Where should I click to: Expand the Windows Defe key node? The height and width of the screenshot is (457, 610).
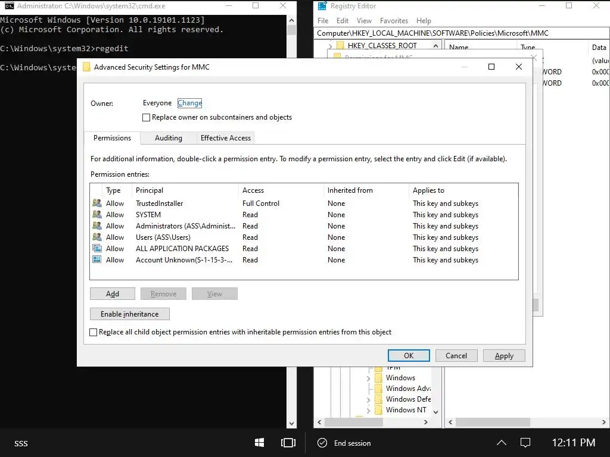[368, 399]
